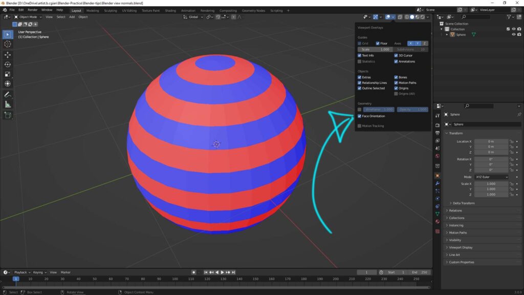Play the animation forward
The height and width of the screenshot is (295, 524).
pyautogui.click(x=222, y=272)
